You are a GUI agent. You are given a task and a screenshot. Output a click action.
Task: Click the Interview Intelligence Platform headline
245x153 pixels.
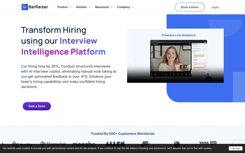63,46
